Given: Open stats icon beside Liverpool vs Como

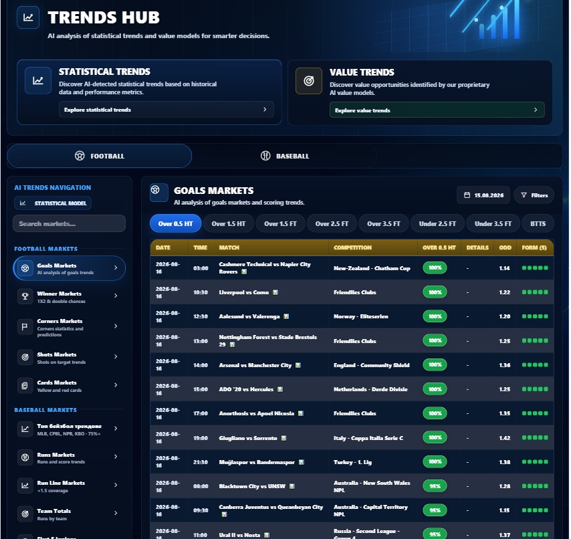Looking at the screenshot, I should (x=275, y=292).
